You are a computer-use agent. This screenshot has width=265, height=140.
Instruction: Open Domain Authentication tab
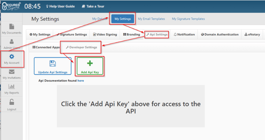220,34
